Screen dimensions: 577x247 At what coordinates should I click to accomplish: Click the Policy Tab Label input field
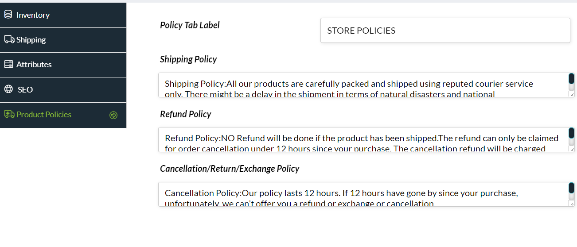[445, 31]
